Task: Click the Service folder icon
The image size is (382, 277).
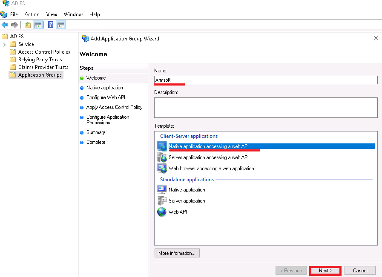Action: point(13,44)
